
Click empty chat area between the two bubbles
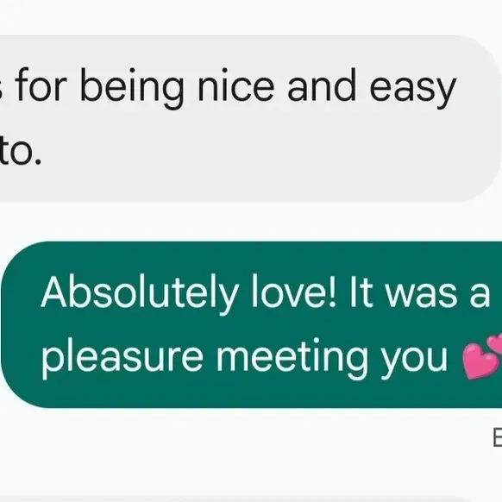coord(251,222)
